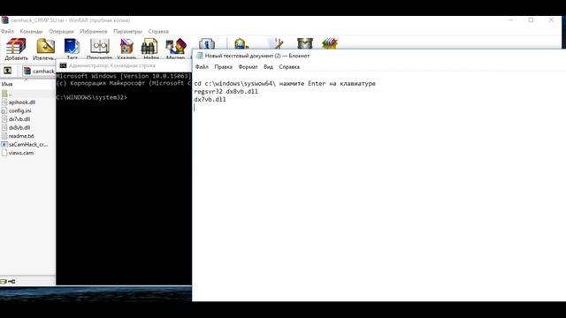Click the Microsoft Windows version line in Command Prompt
This screenshot has width=566, height=318.
tap(124, 76)
